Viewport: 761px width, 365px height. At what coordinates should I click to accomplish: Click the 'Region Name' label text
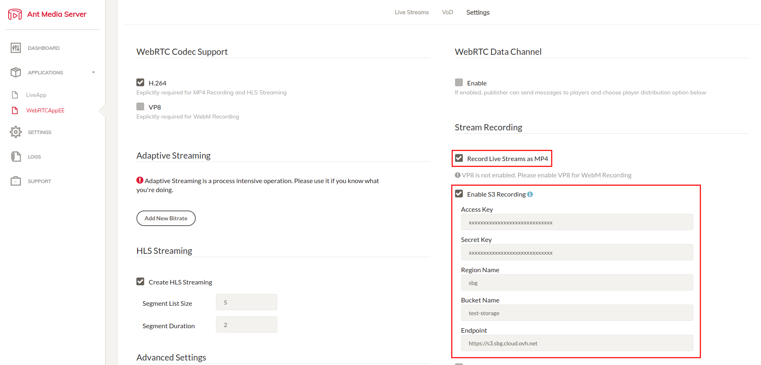tap(480, 270)
